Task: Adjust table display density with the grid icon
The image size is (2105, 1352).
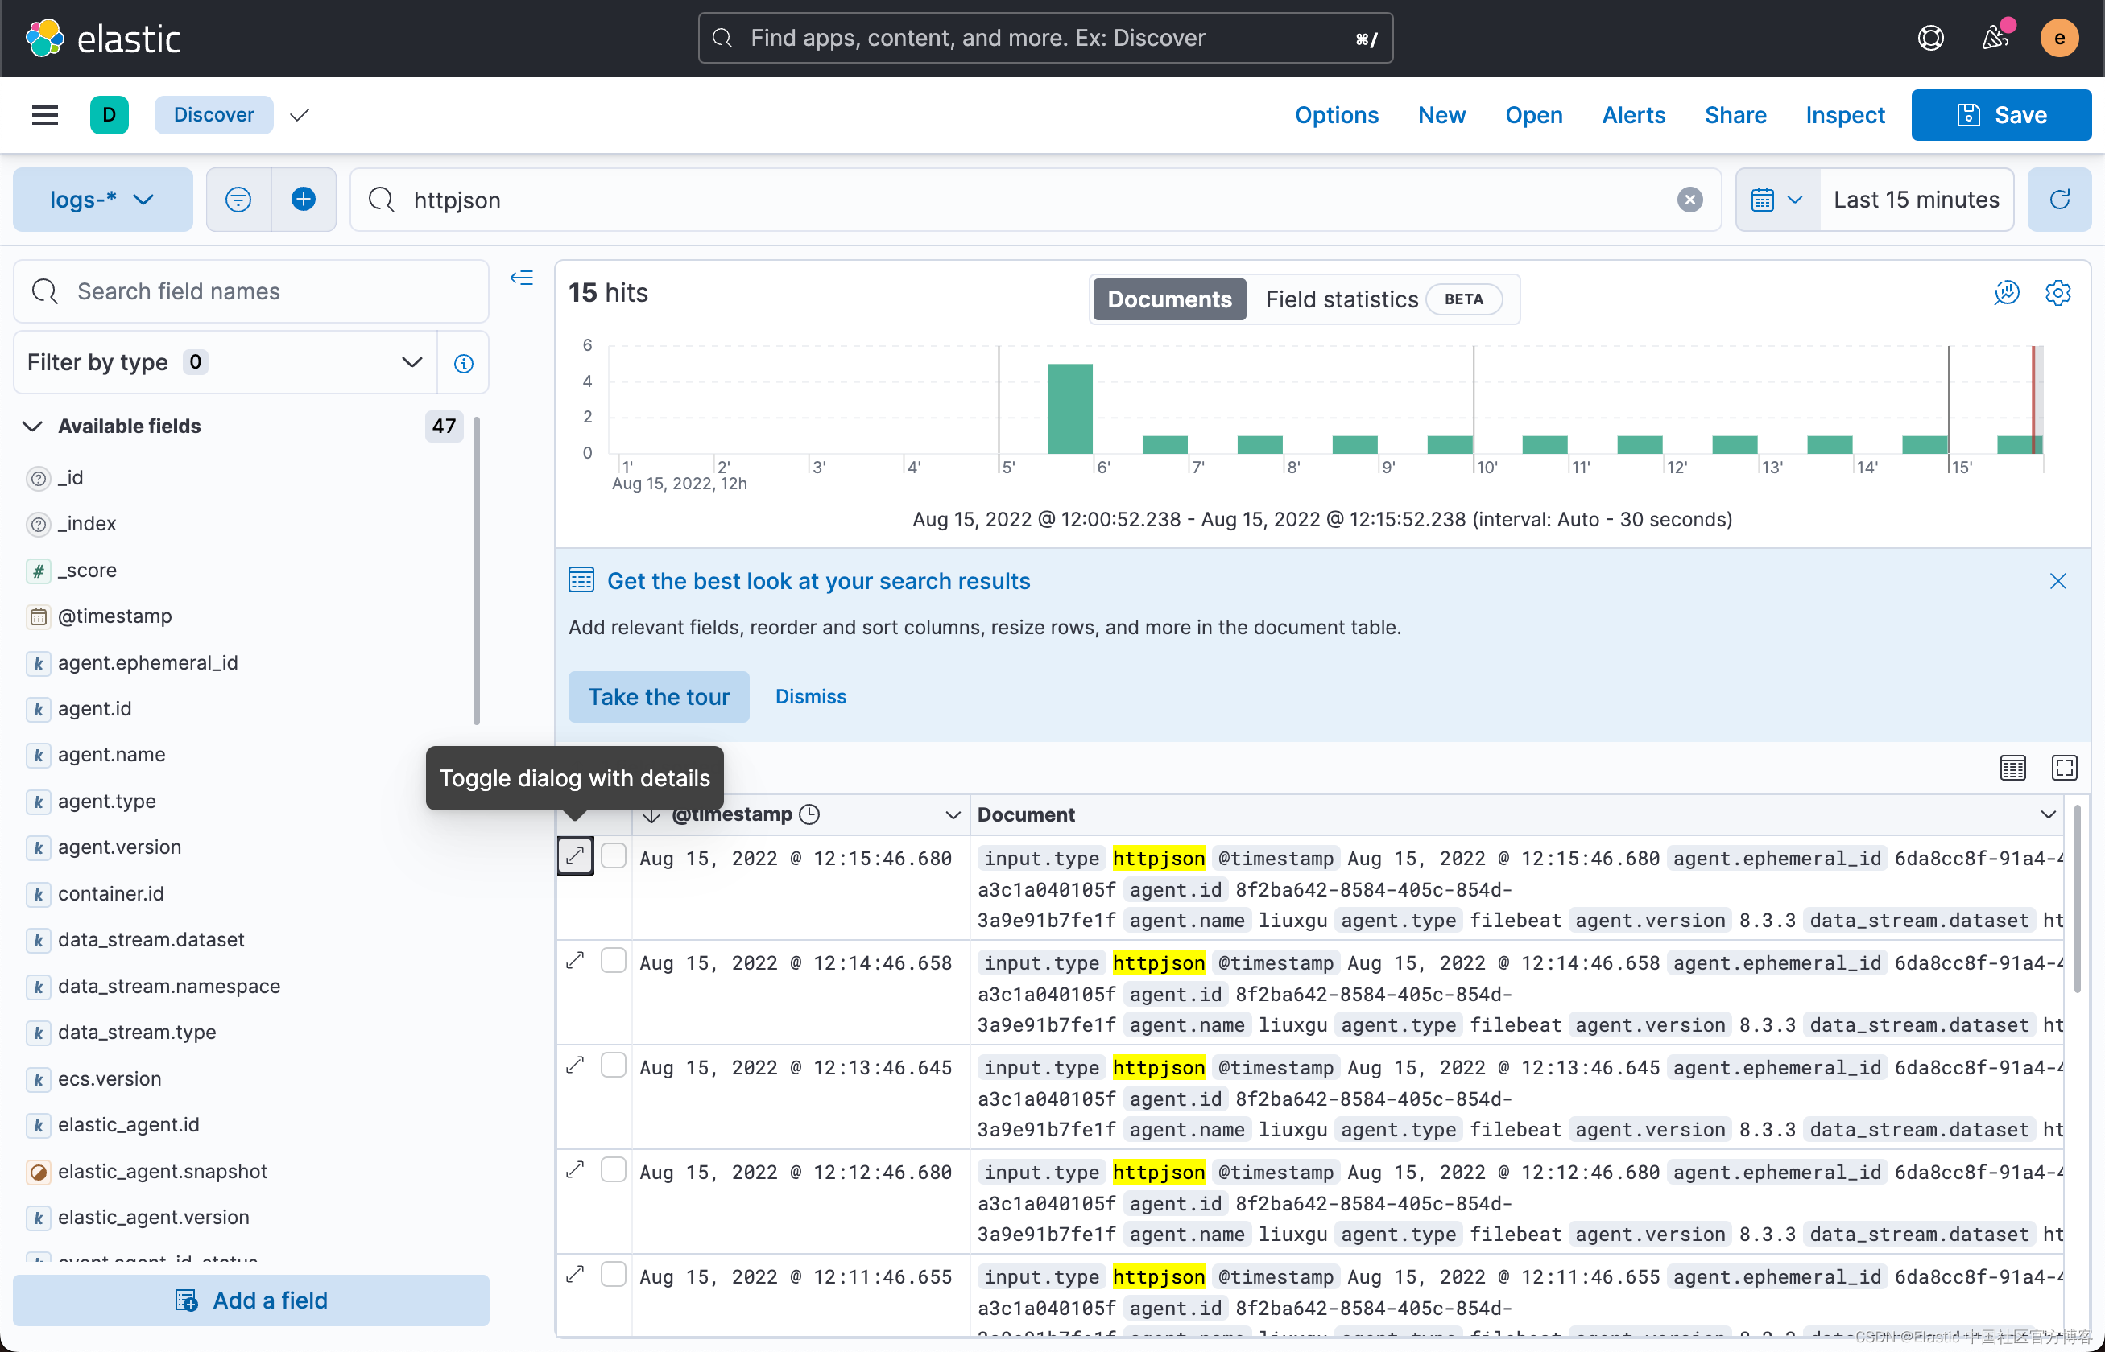Action: pyautogui.click(x=2014, y=766)
